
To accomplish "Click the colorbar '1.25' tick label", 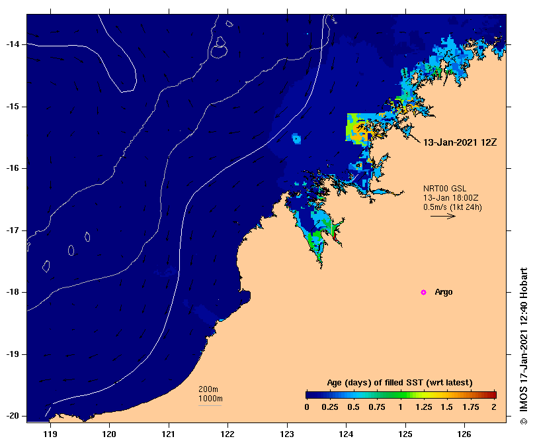I will pyautogui.click(x=424, y=407).
